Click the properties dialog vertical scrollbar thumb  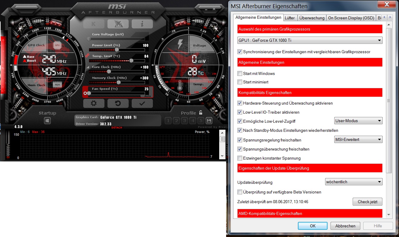click(389, 101)
